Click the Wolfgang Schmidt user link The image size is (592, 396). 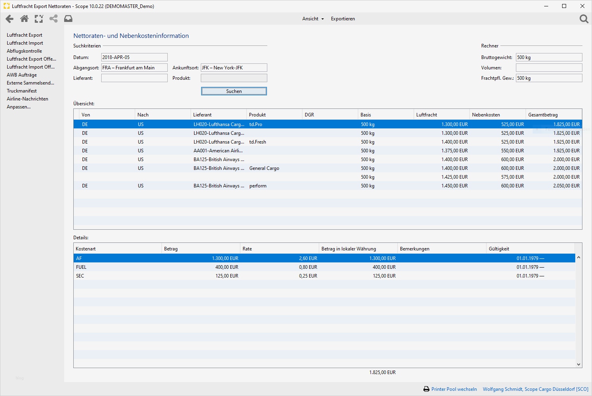535,389
